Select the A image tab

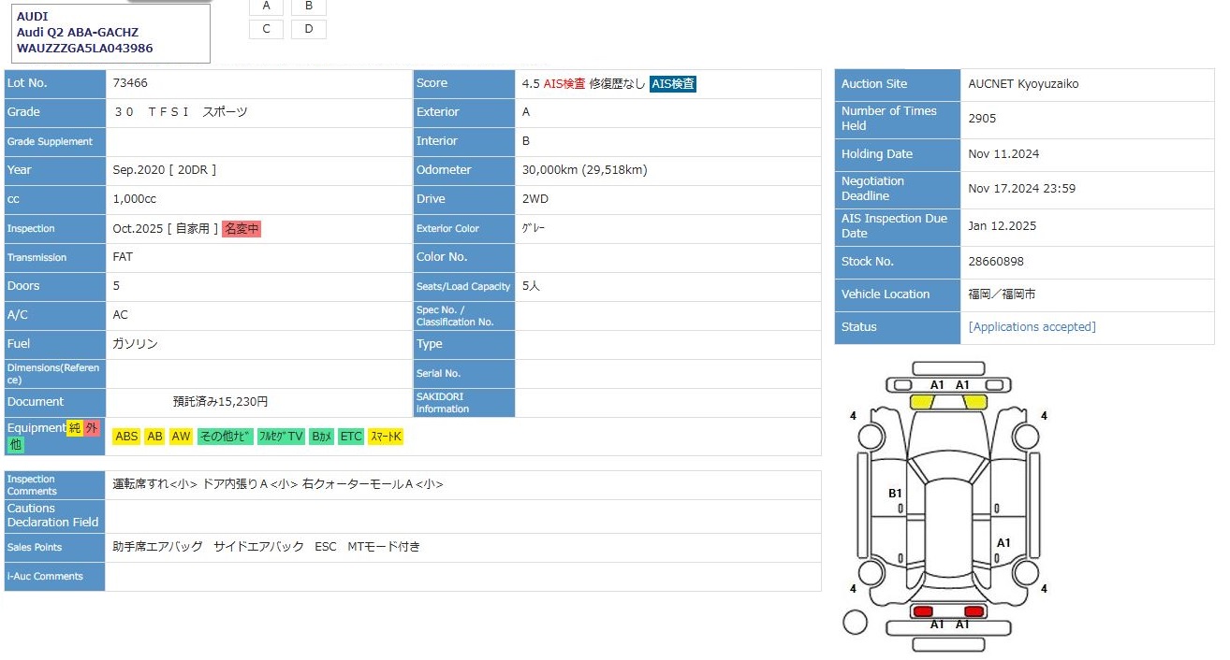click(x=266, y=7)
